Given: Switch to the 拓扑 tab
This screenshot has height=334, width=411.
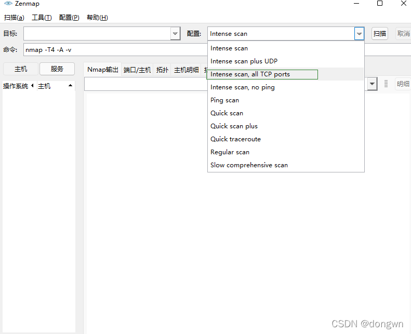Looking at the screenshot, I should pos(162,70).
